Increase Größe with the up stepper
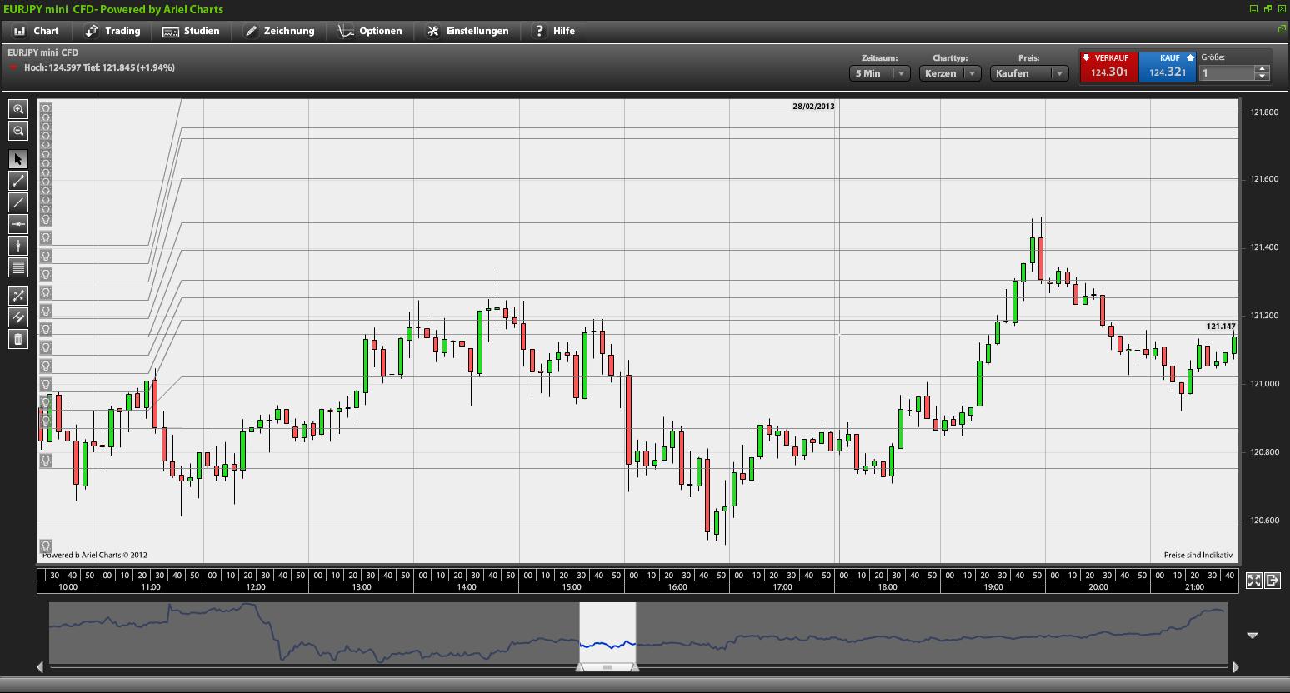Screen dimensions: 1290x693 (1262, 69)
